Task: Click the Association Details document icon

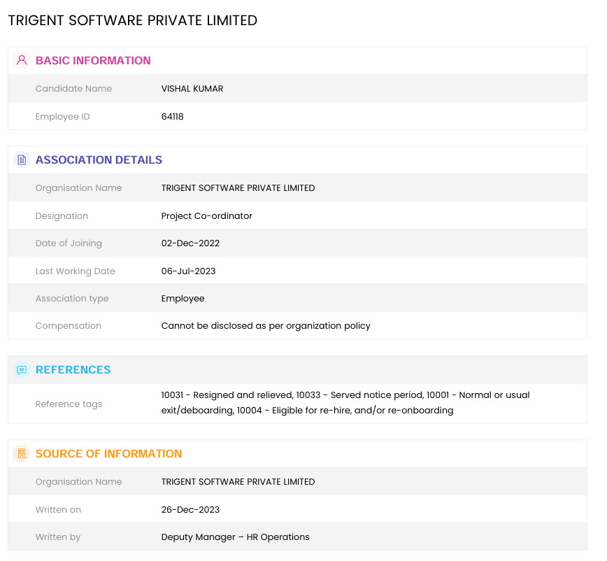Action: click(x=22, y=159)
